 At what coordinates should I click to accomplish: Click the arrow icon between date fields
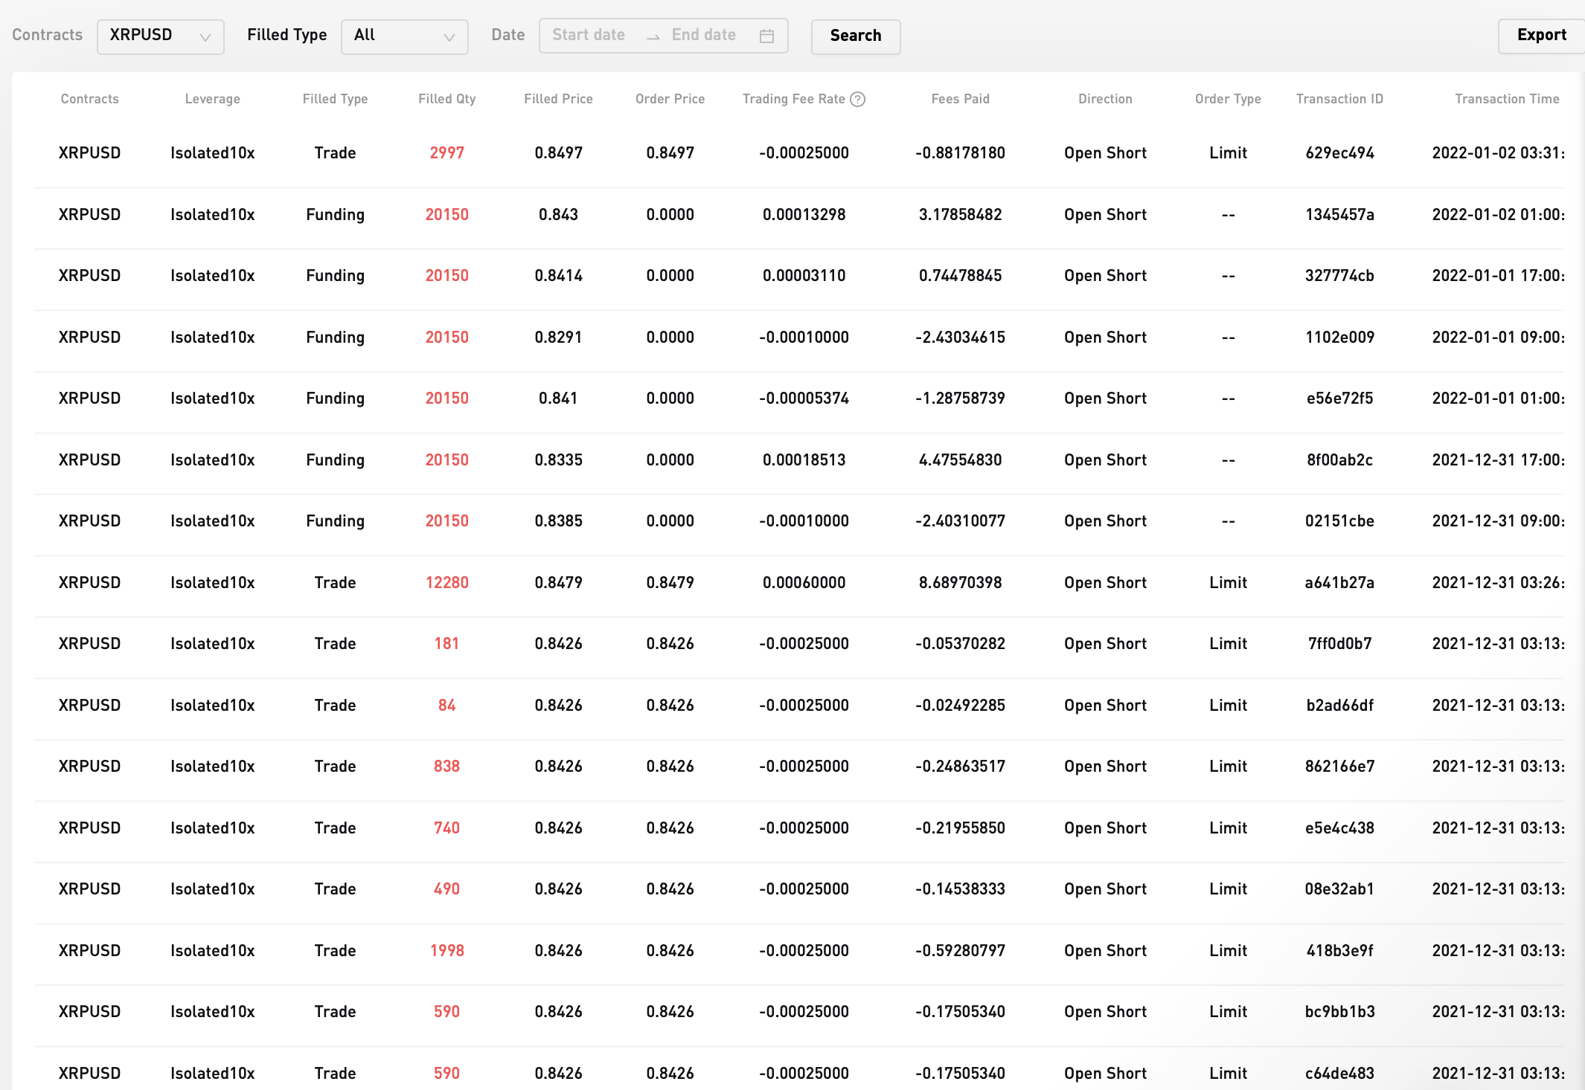[x=653, y=36]
